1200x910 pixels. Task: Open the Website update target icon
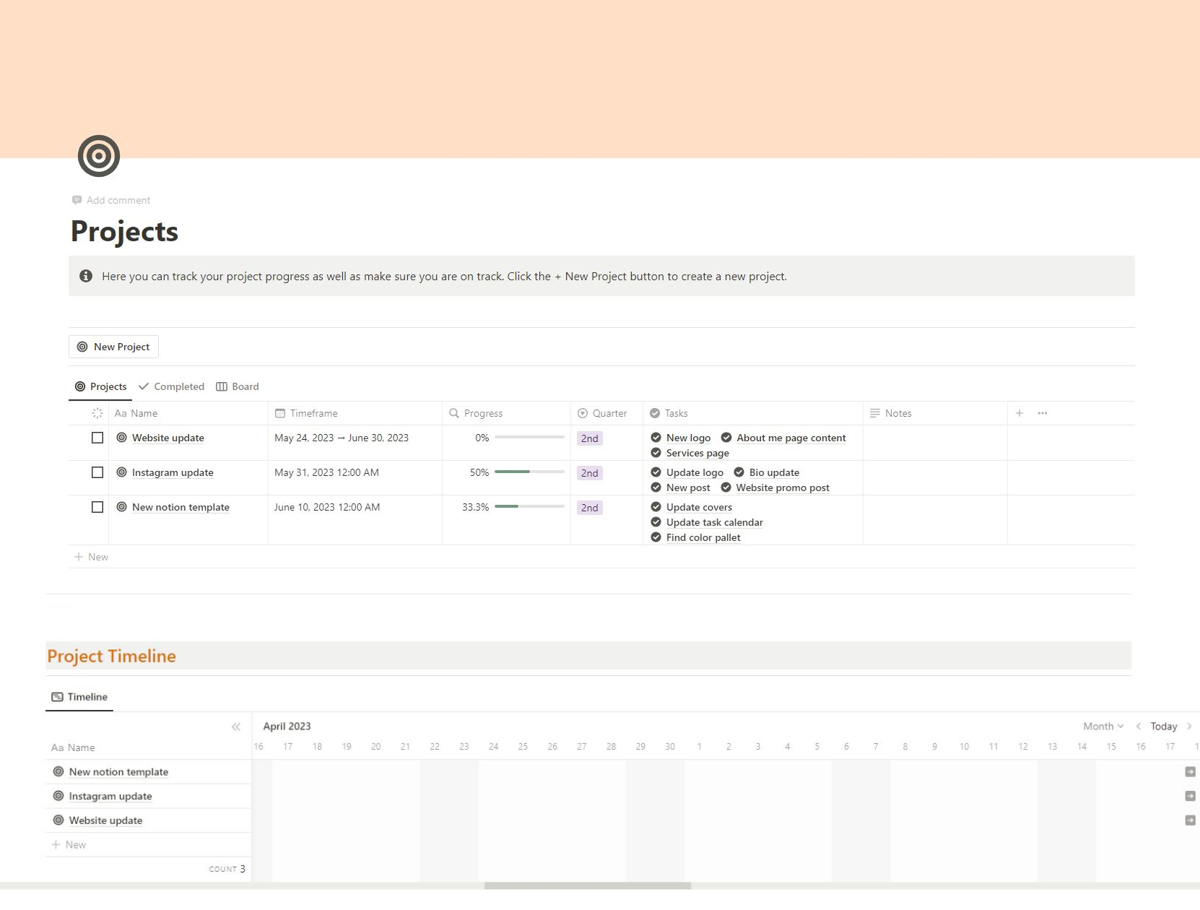click(x=122, y=438)
